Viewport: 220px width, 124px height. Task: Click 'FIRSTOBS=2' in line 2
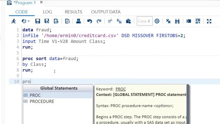(169, 35)
